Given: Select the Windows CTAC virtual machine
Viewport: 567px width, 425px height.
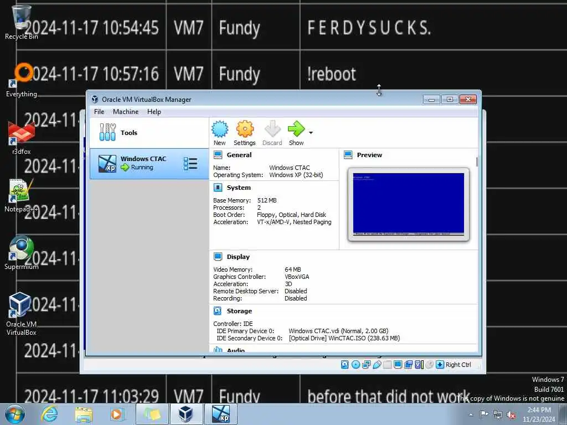Looking at the screenshot, I should pos(149,164).
